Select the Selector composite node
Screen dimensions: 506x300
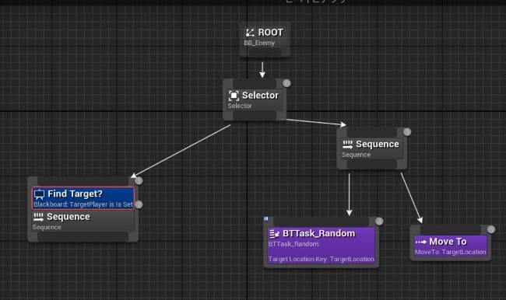(255, 100)
